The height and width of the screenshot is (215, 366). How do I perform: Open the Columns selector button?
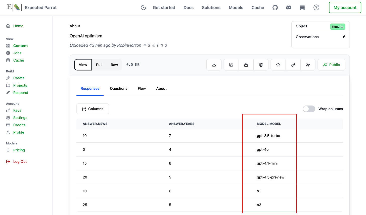93,109
